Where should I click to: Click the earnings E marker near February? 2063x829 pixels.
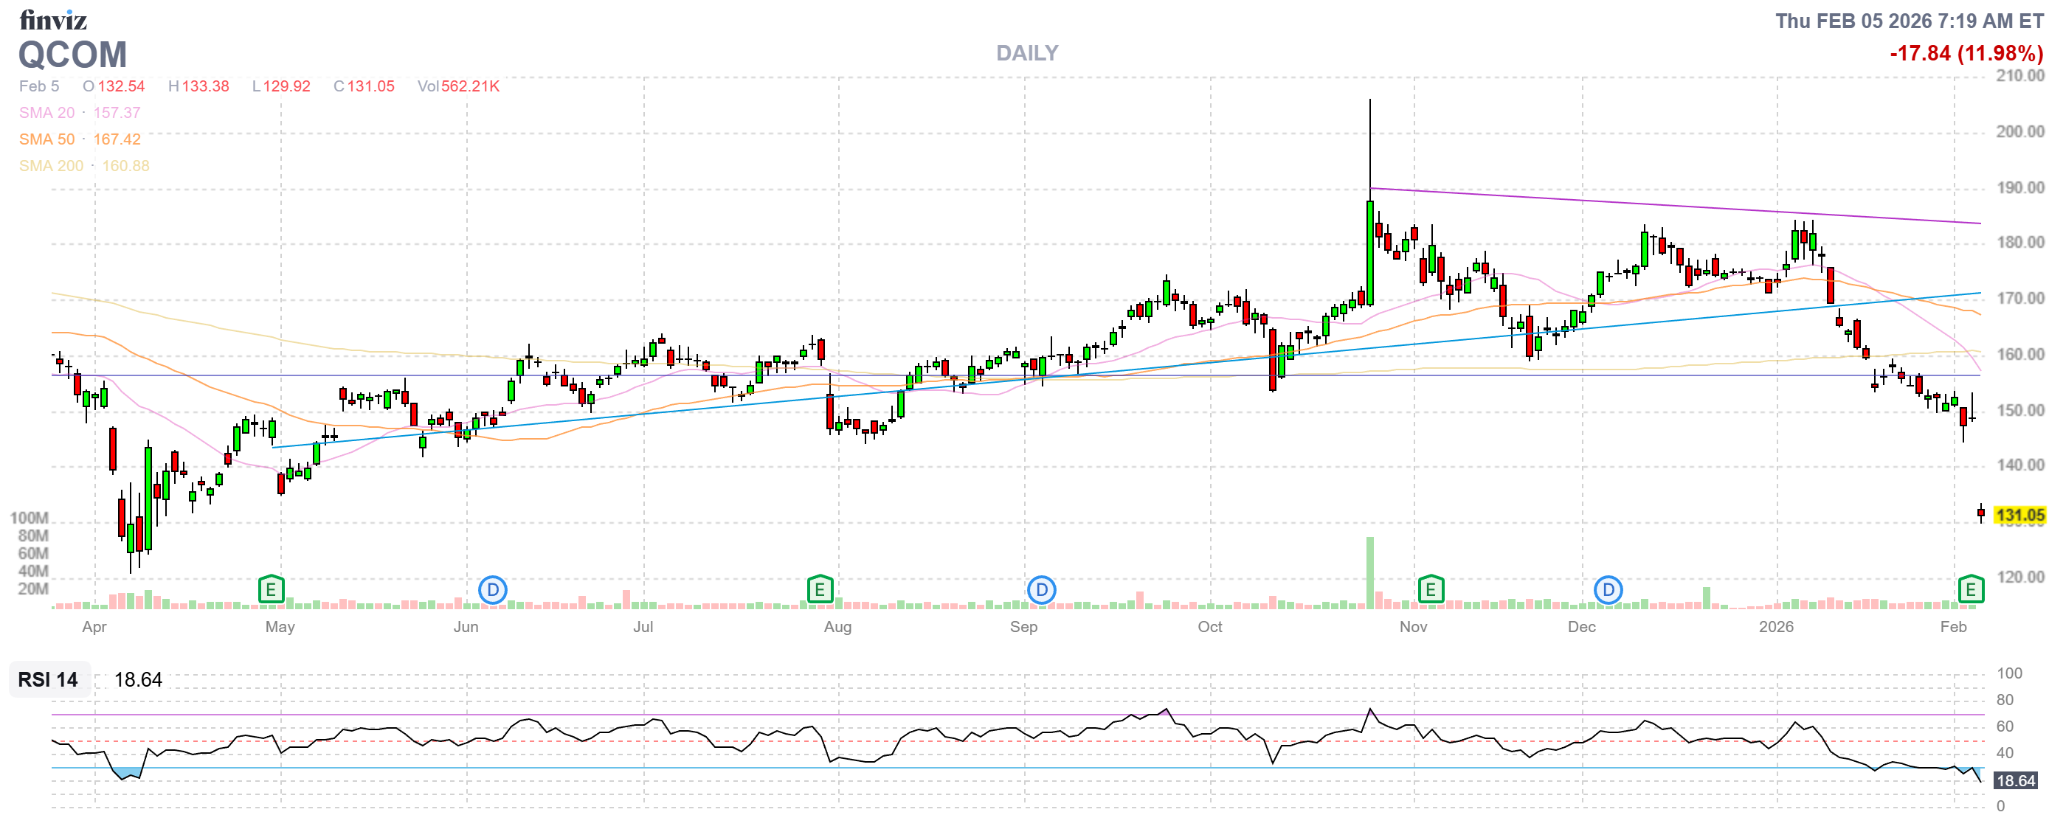click(x=1970, y=591)
